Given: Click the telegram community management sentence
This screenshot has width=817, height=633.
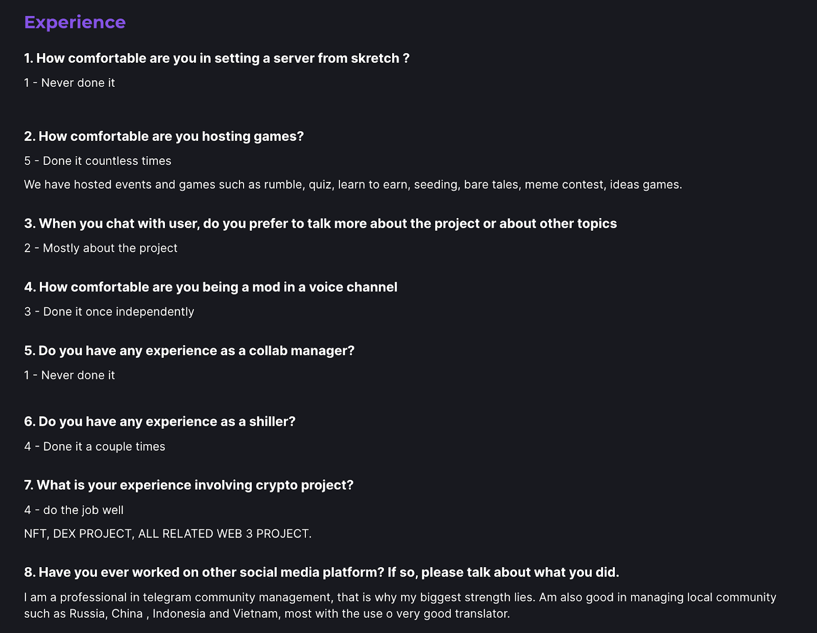Looking at the screenshot, I should 399,597.
